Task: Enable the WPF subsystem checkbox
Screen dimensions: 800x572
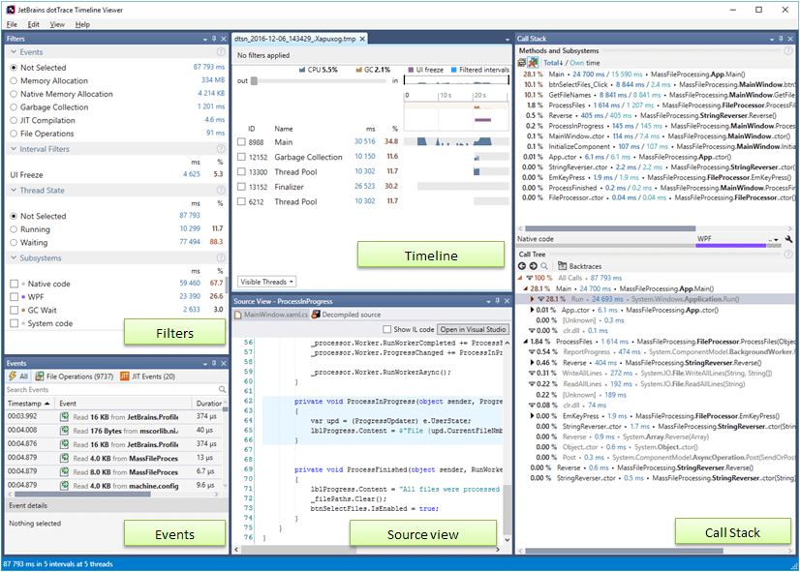Action: click(x=14, y=297)
